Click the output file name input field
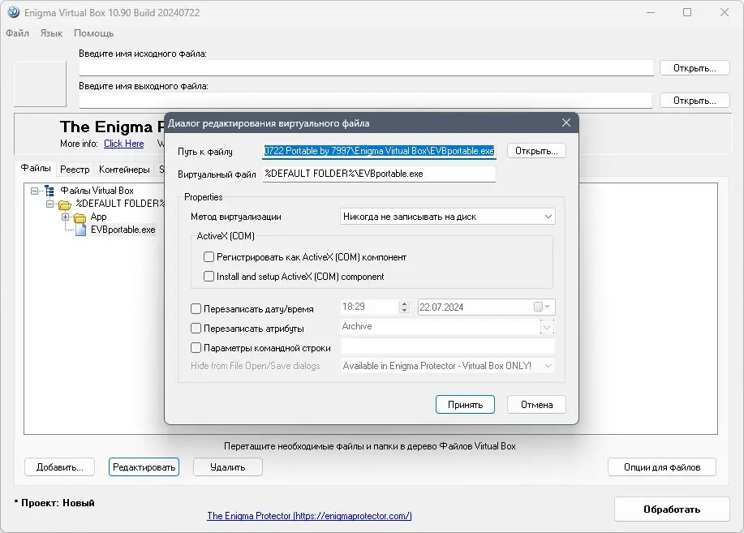The height and width of the screenshot is (533, 744). point(366,100)
